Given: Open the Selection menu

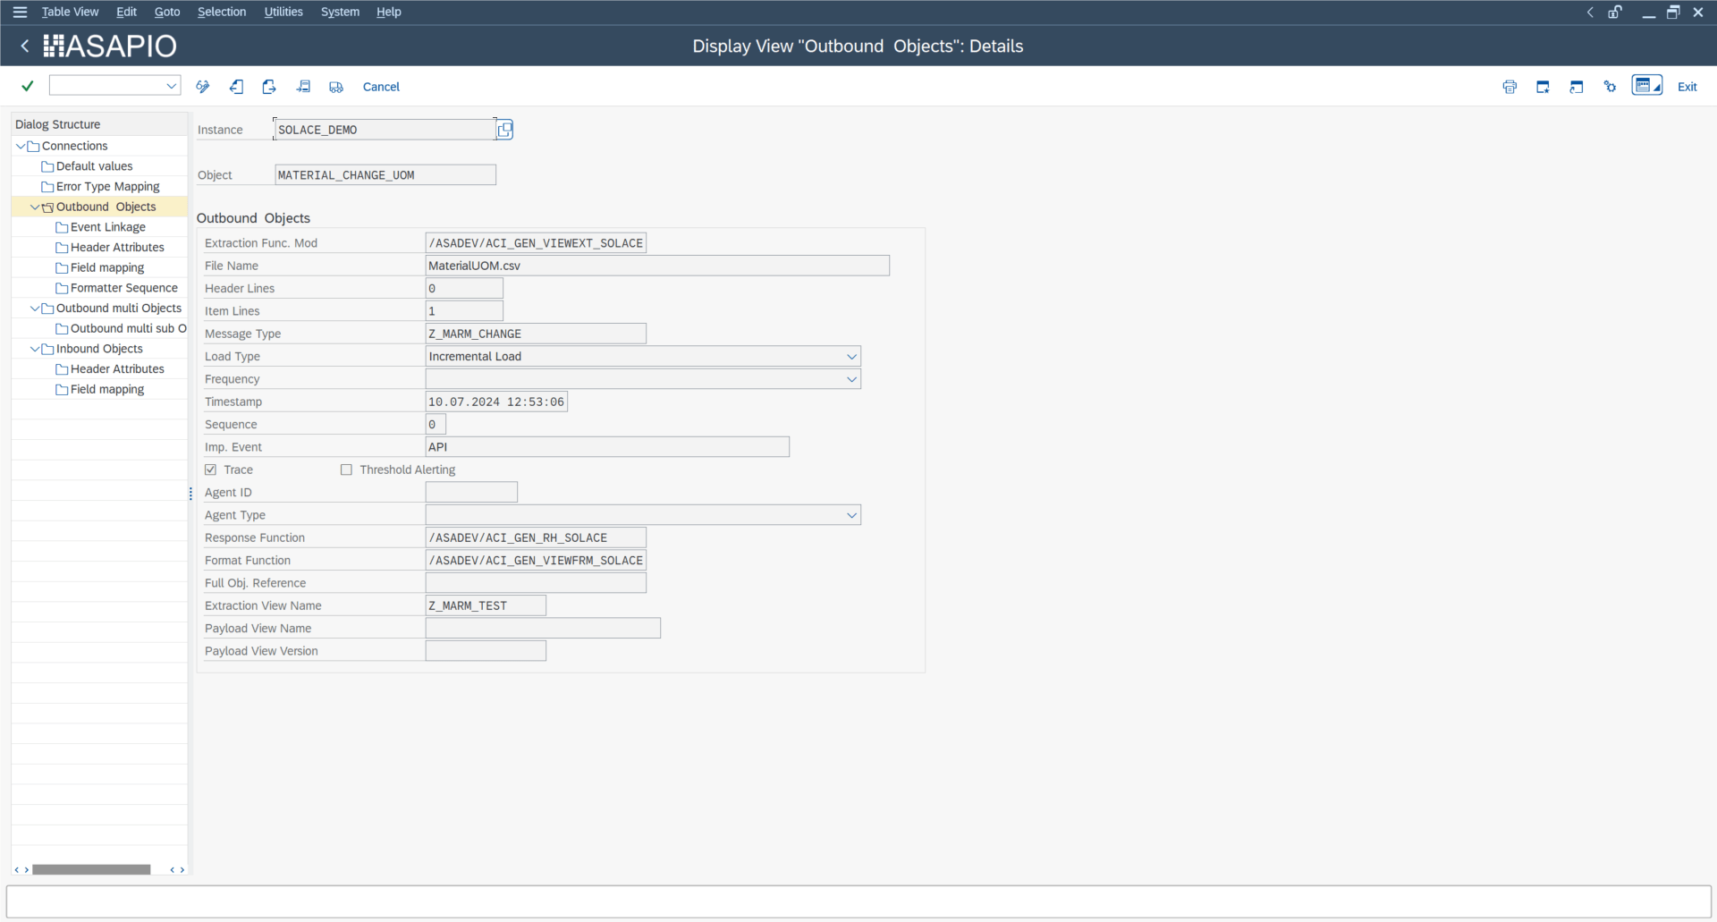Looking at the screenshot, I should 222,12.
